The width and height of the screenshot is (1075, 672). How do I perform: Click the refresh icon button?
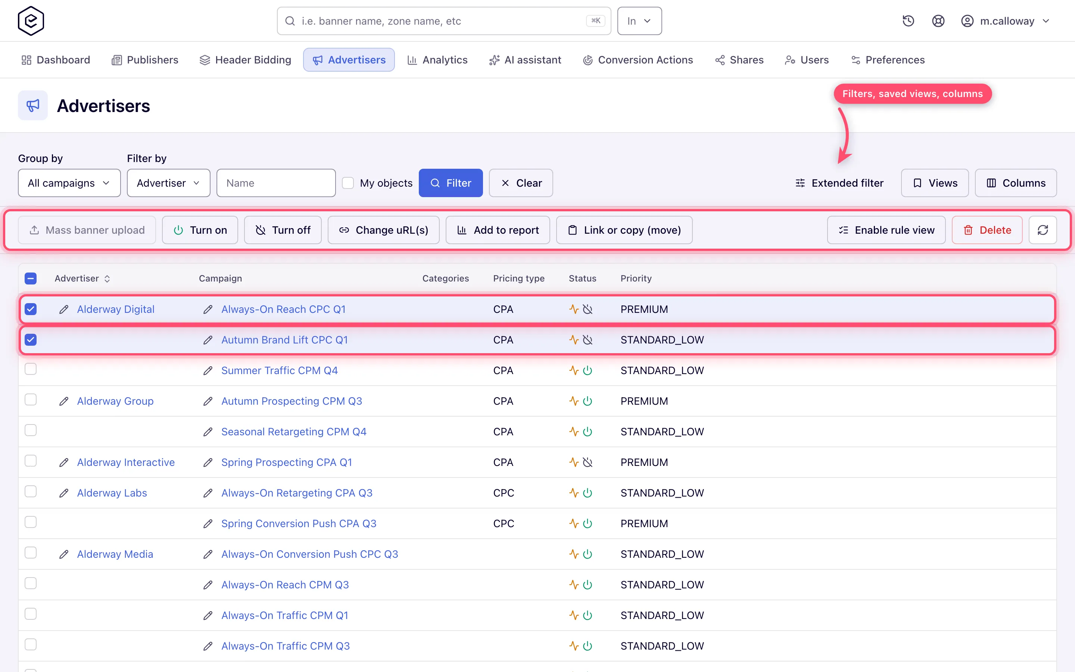tap(1043, 230)
